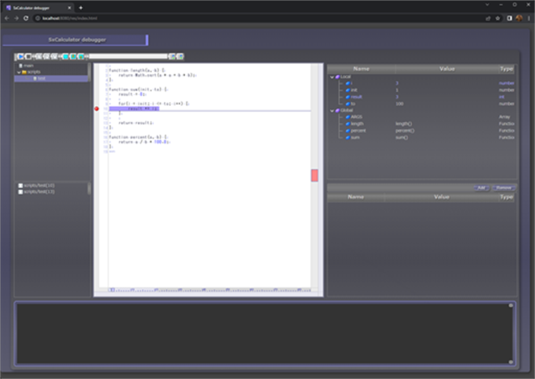The width and height of the screenshot is (535, 379).
Task: Collapse the scripts folder in the file tree
Action: pos(19,73)
